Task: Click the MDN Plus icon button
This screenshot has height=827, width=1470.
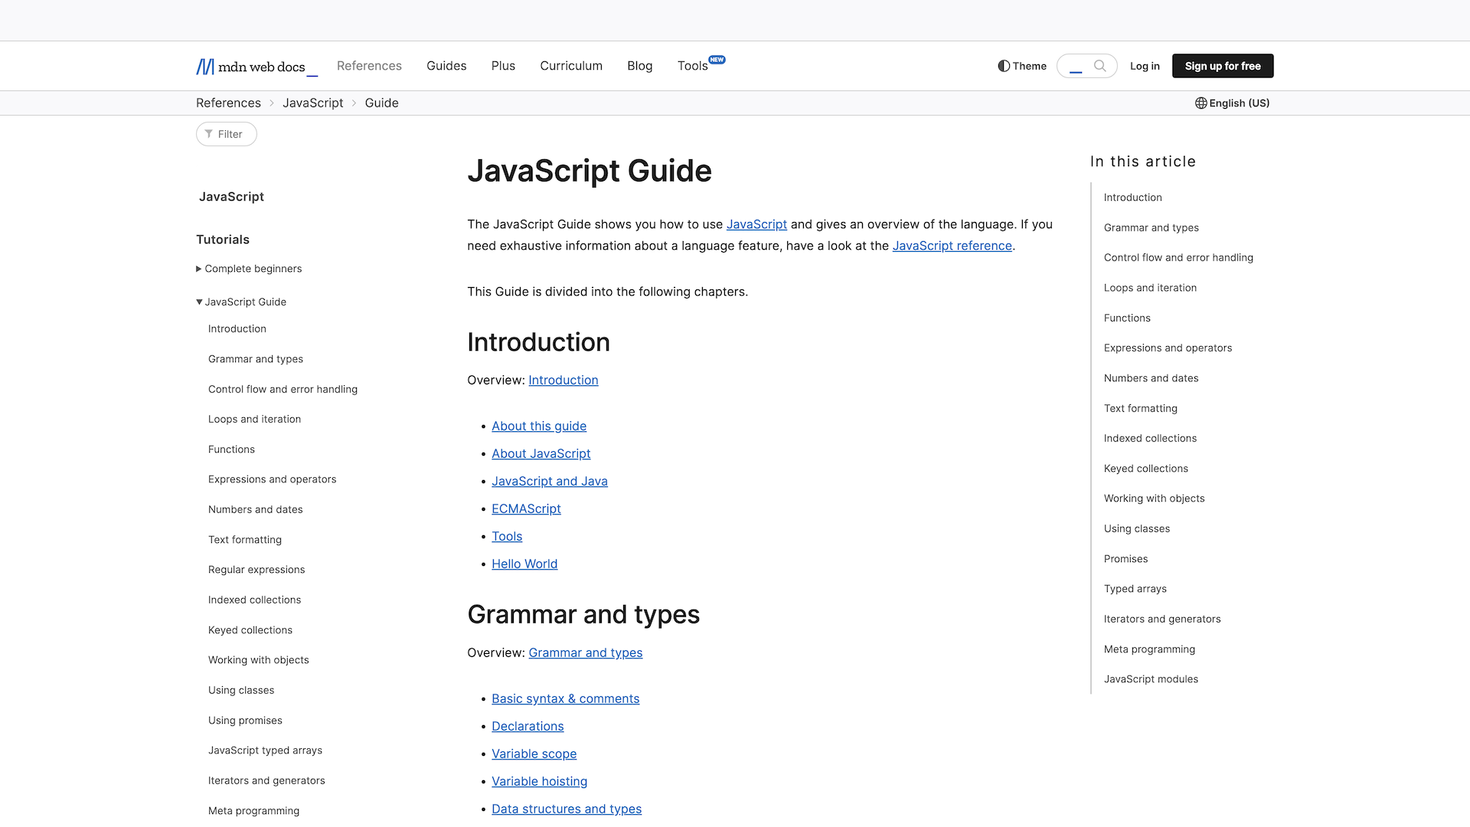Action: click(x=1074, y=66)
